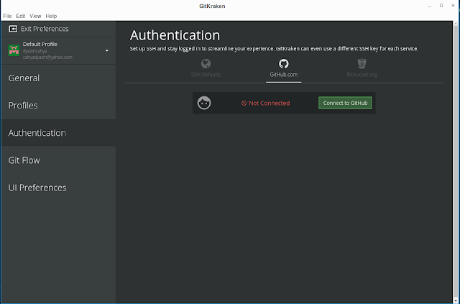
Task: Click the SSH Defaults globe icon
Action: [206, 64]
